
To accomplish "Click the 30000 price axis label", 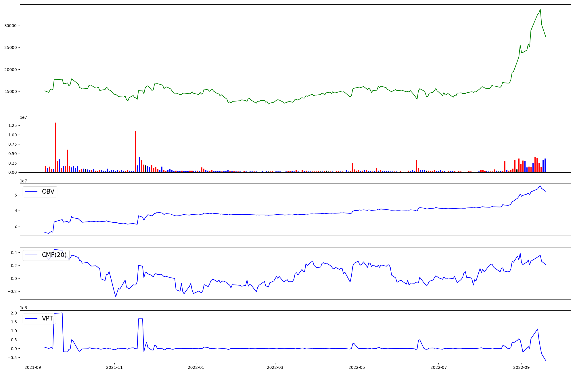I will [11, 26].
